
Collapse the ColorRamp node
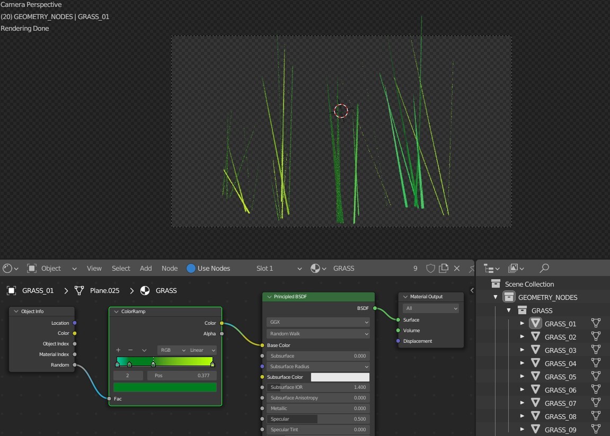pos(117,312)
